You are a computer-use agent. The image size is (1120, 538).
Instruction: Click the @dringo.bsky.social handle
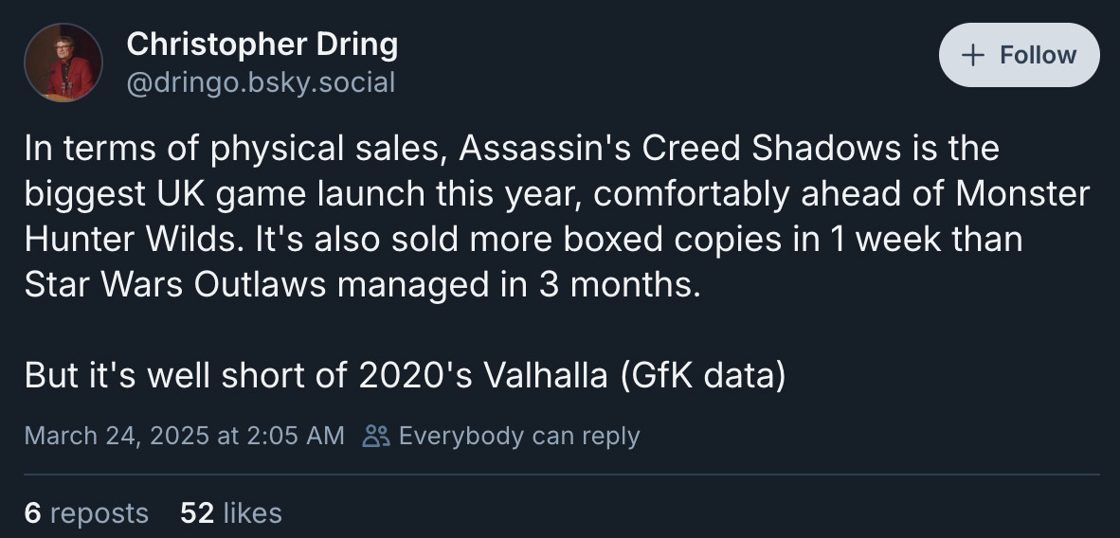(x=261, y=82)
